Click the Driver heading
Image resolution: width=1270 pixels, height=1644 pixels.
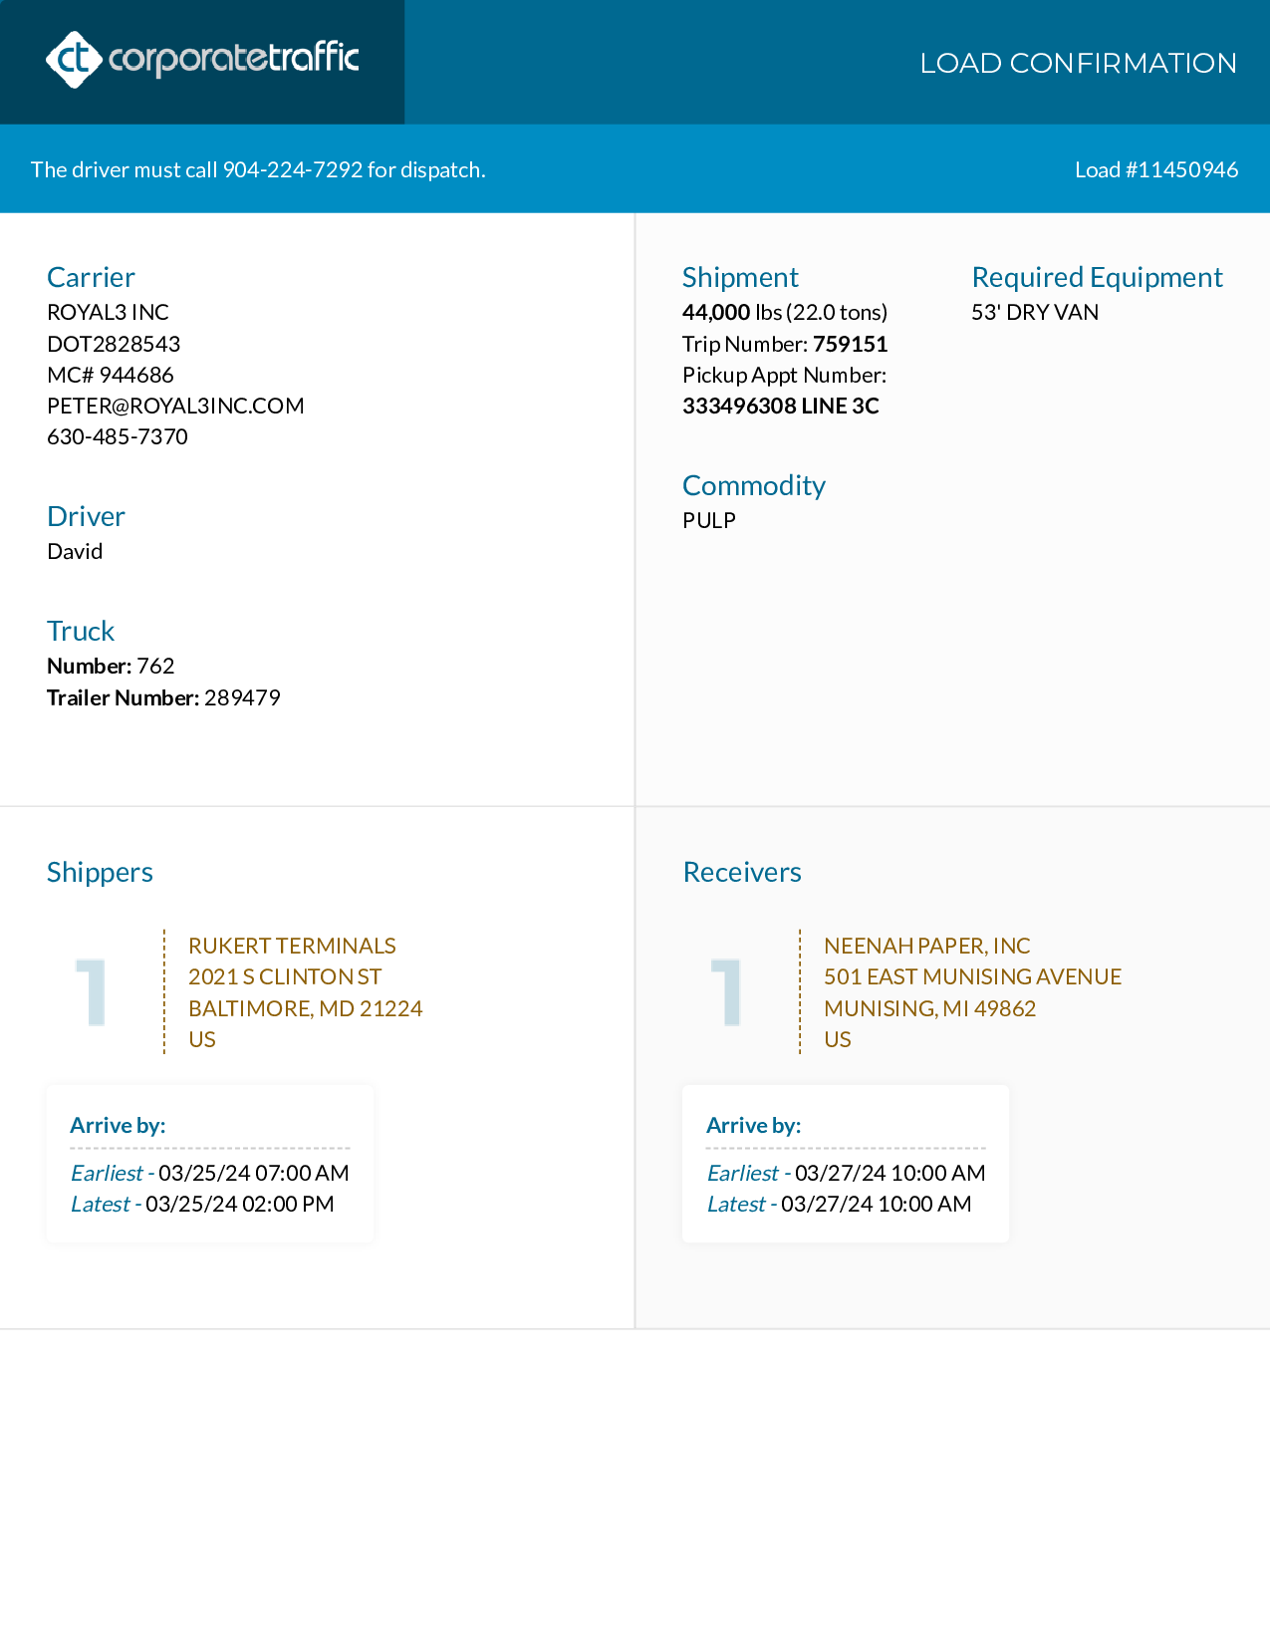pyautogui.click(x=86, y=516)
